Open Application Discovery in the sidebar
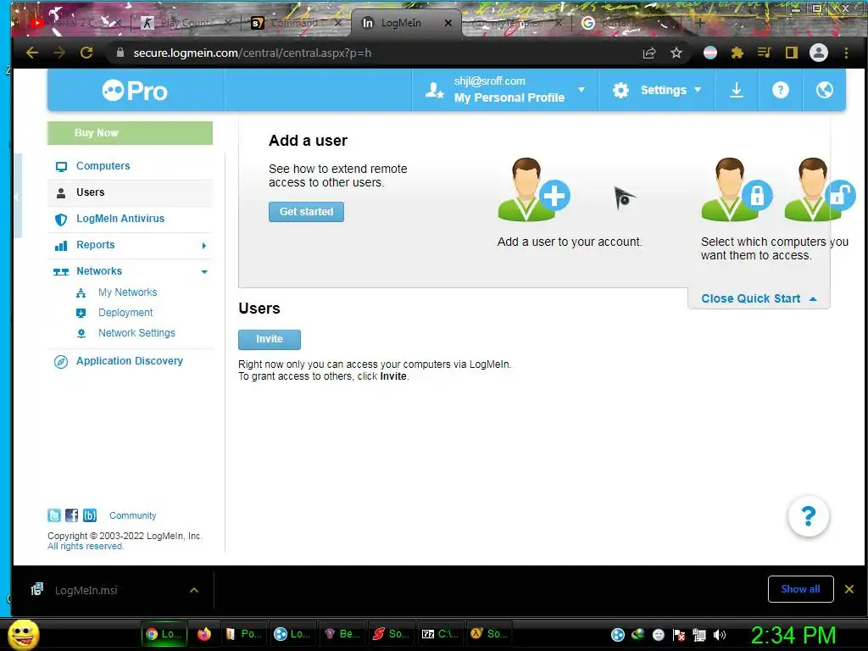Image resolution: width=868 pixels, height=651 pixels. point(130,361)
